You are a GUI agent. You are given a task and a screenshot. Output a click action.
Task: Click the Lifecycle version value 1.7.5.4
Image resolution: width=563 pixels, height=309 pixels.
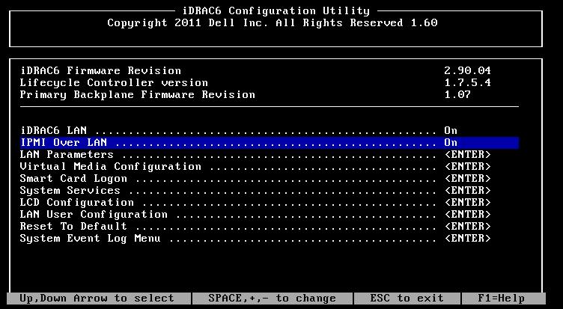467,82
